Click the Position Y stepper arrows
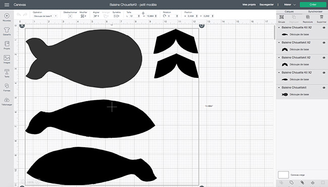This screenshot has height=187, width=328. 212,16
